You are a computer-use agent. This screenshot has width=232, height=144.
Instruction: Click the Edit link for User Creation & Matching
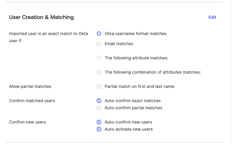coord(212,17)
